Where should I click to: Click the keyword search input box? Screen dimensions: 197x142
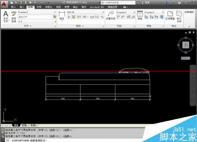point(118,2)
